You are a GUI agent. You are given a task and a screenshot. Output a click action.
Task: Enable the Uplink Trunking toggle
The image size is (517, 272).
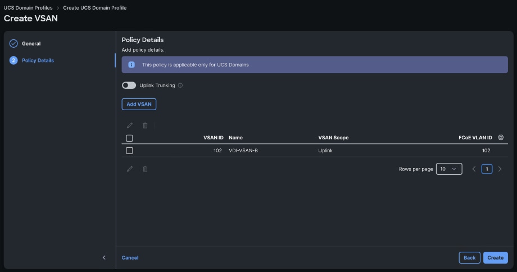pos(129,85)
